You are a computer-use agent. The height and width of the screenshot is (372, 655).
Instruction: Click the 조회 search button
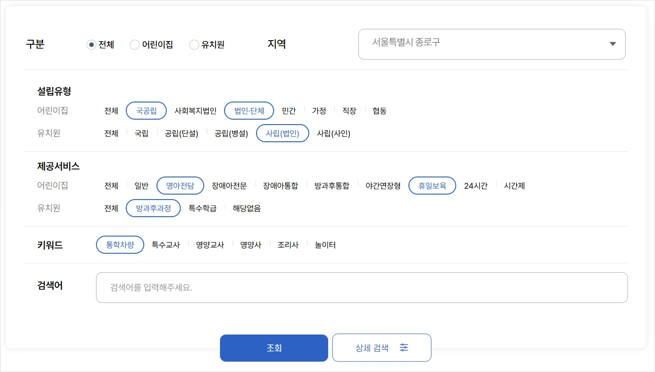tap(274, 348)
